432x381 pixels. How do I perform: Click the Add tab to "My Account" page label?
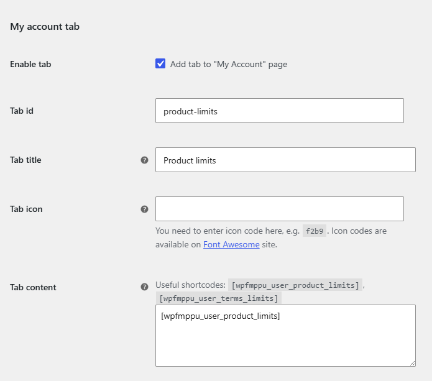pyautogui.click(x=229, y=64)
